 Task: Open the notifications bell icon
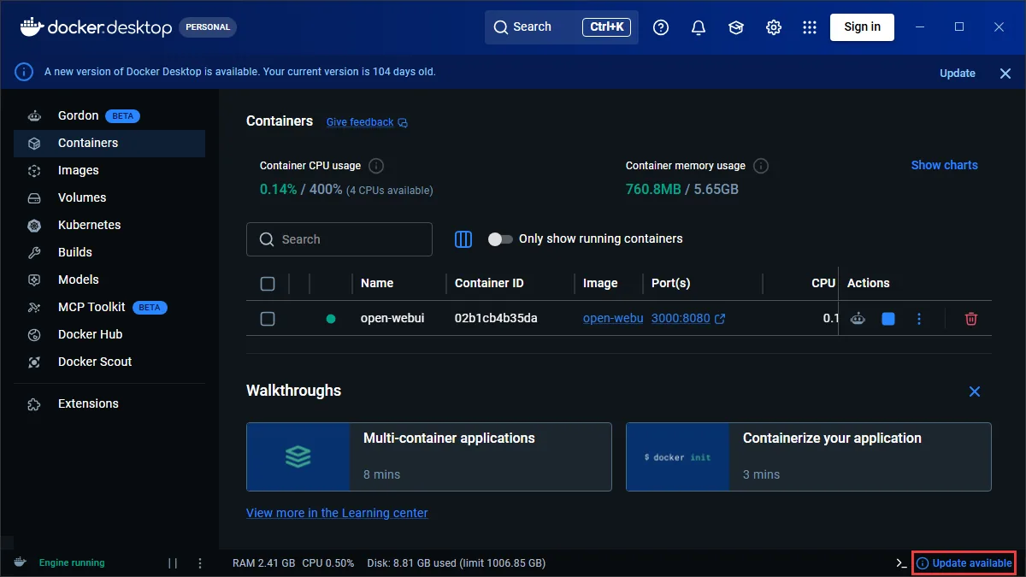click(699, 27)
